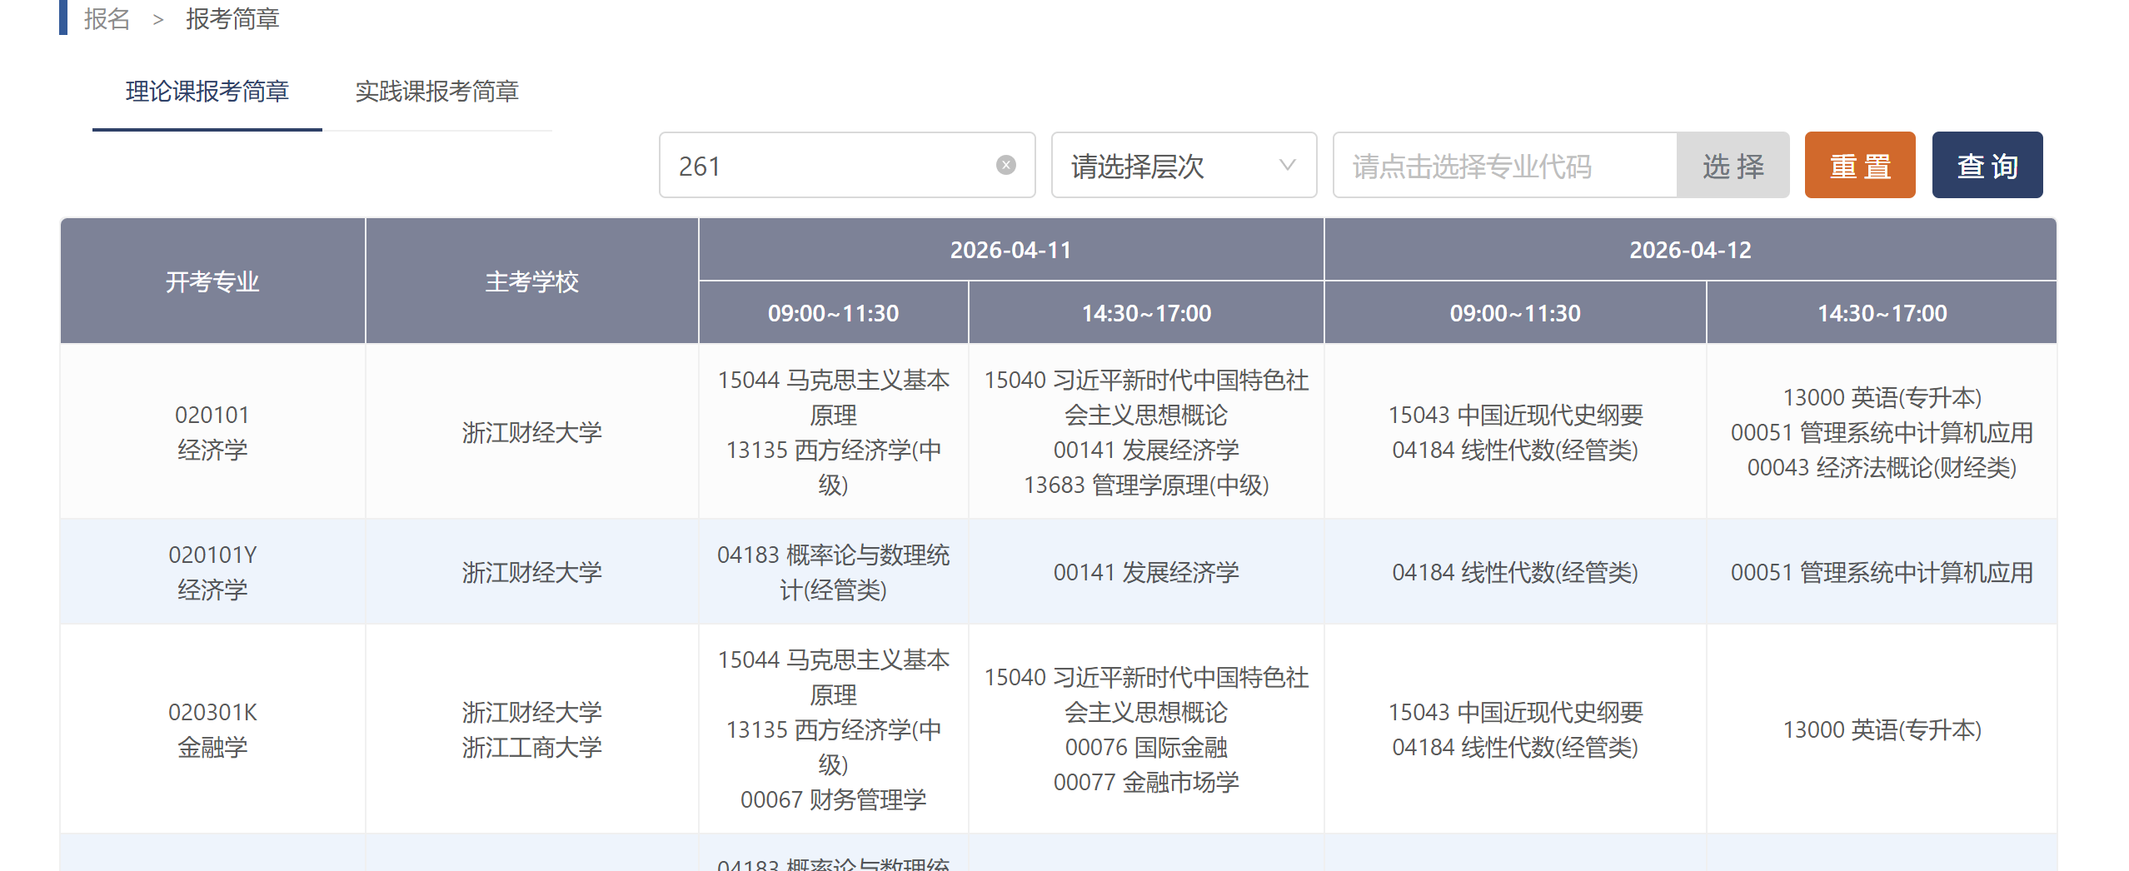Viewport: 2129px width, 871px height.
Task: Select the 020301K 金融学 major cell
Action: point(212,729)
